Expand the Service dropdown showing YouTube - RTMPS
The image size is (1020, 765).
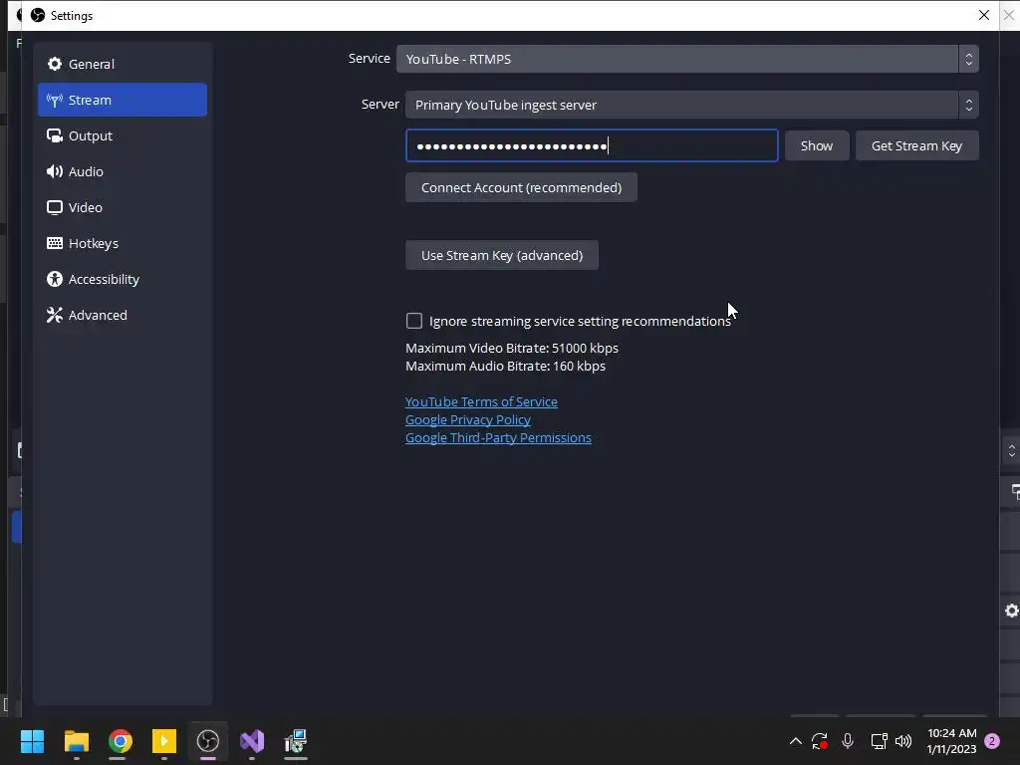(687, 59)
